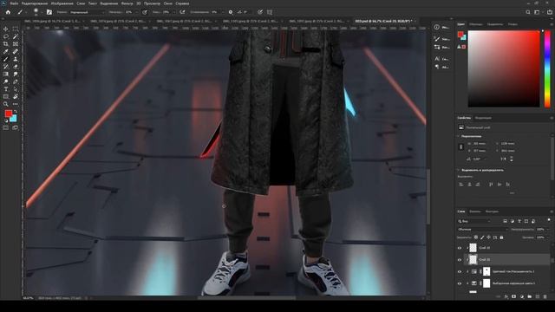
Task: Add a layer mask from Layers panel bottom
Action: [513, 296]
